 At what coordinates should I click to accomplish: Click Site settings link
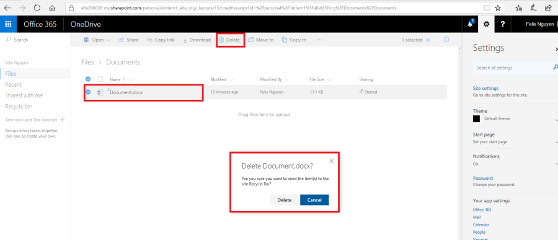(x=485, y=88)
